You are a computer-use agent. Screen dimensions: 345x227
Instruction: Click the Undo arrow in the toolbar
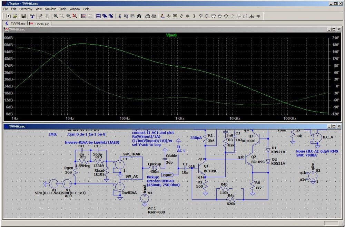[226, 16]
